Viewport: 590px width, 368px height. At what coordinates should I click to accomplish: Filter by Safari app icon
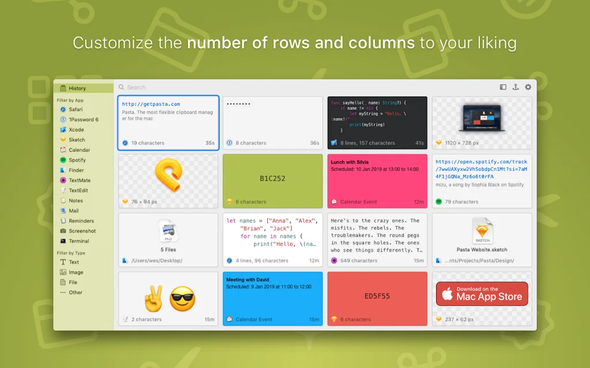(x=63, y=109)
